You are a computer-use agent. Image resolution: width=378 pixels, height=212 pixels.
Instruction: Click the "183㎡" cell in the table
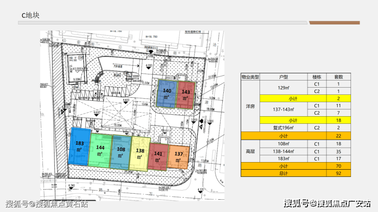[283, 158]
